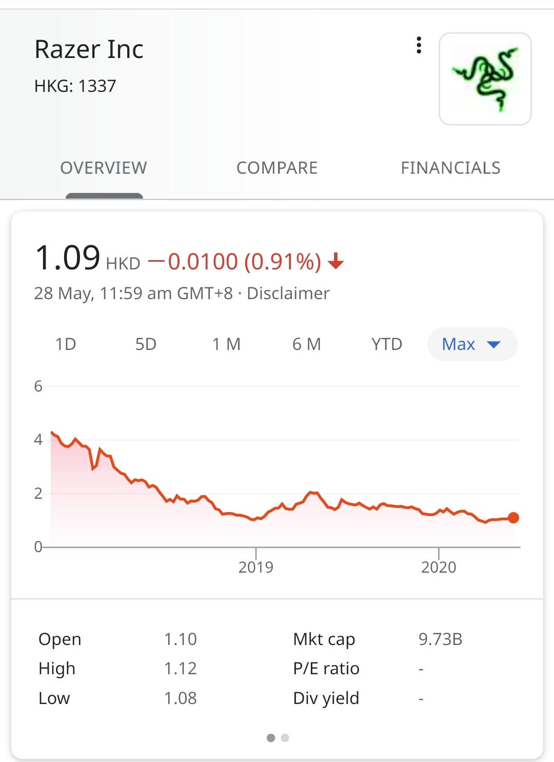Select the 5D chart range
Image resolution: width=554 pixels, height=762 pixels.
click(x=146, y=344)
